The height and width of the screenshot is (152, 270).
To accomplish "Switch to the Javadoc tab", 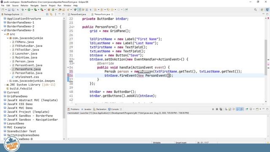I will [x=86, y=109].
